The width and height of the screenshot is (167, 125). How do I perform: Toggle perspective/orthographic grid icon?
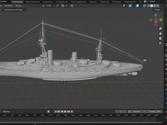[x=160, y=43]
